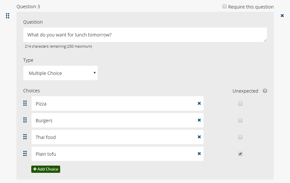Mark Thai food as unexpected
This screenshot has width=290, height=183.
[x=240, y=137]
